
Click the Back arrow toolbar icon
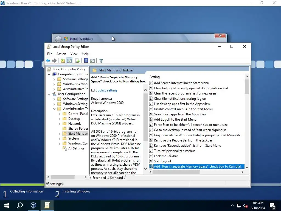[48, 61]
